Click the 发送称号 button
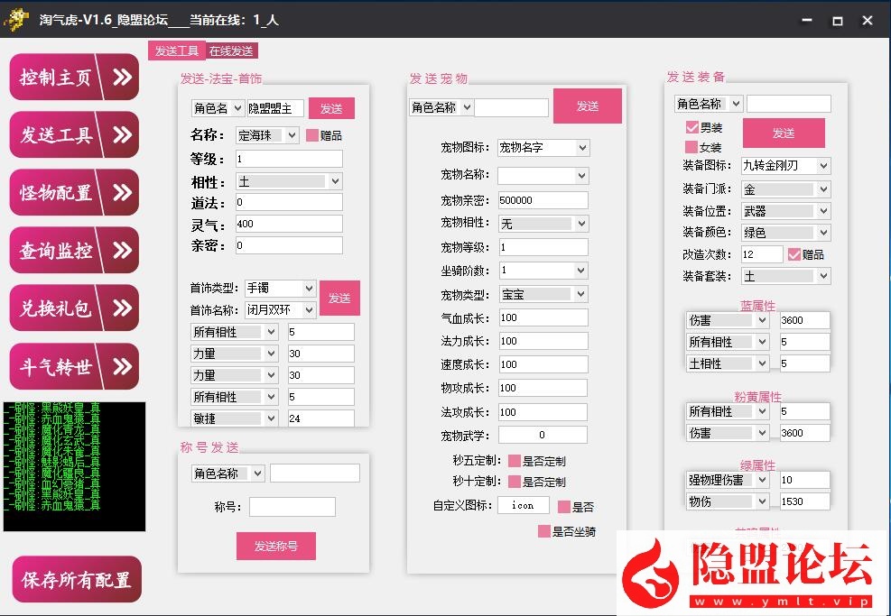 pyautogui.click(x=275, y=546)
